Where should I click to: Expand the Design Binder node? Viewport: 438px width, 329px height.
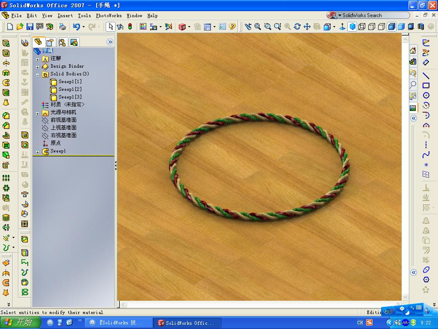pyautogui.click(x=38, y=67)
